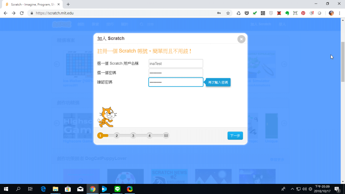Show hidden system tray icons
Viewport: 345px width, 194px height.
pos(292,189)
